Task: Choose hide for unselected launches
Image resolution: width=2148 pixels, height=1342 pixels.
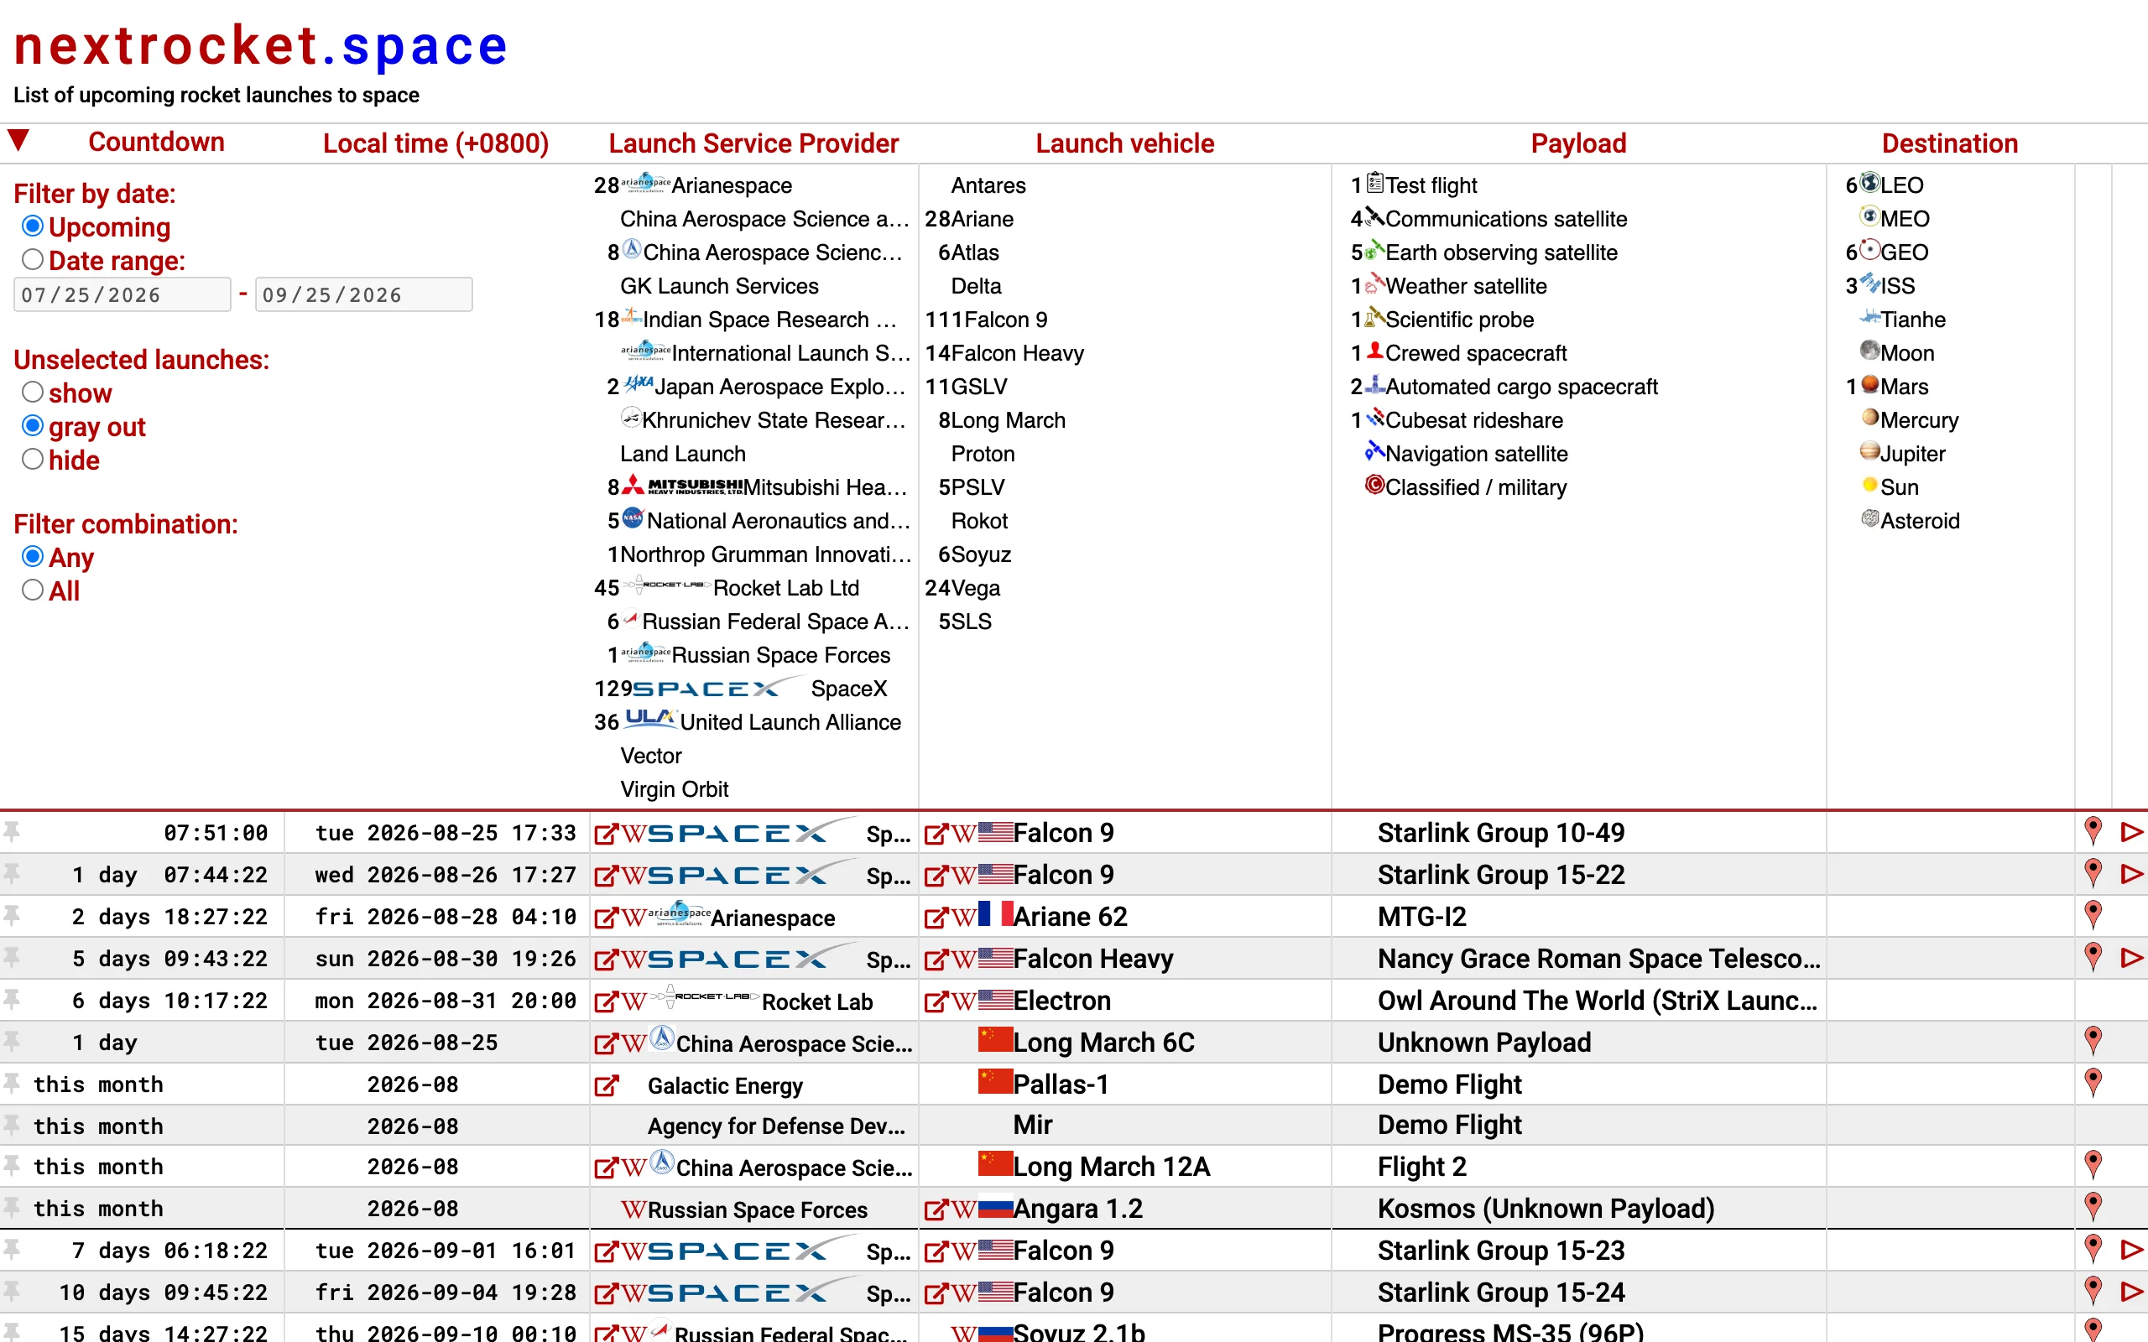Action: pyautogui.click(x=33, y=460)
